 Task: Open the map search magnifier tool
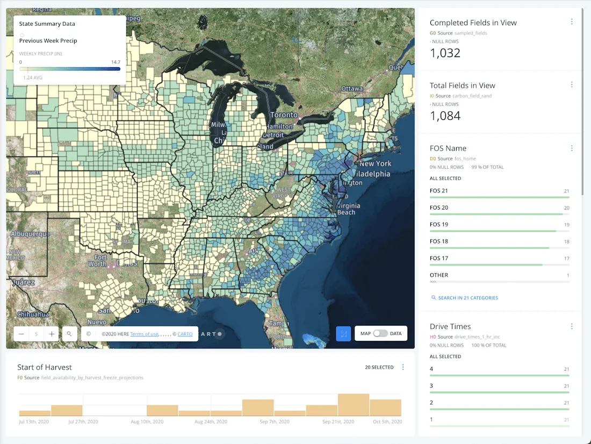click(x=69, y=333)
